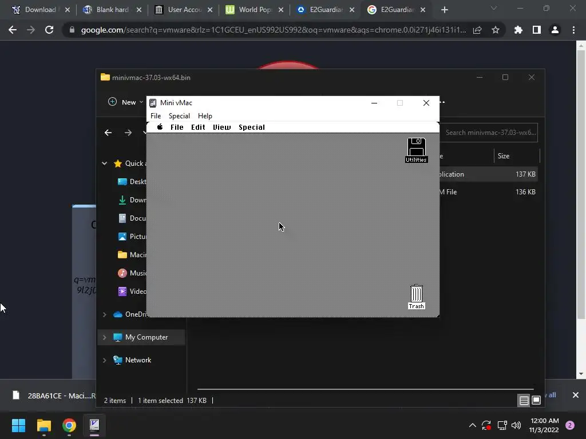Open Mini vMac window Special menu

(179, 115)
